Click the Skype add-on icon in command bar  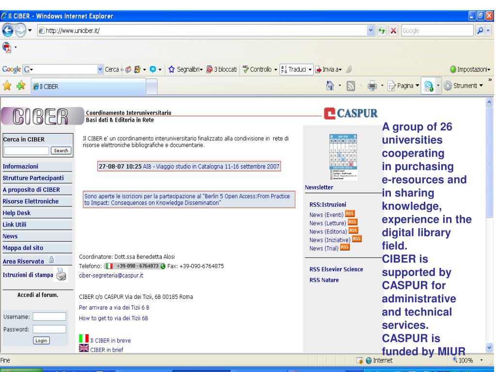429,86
